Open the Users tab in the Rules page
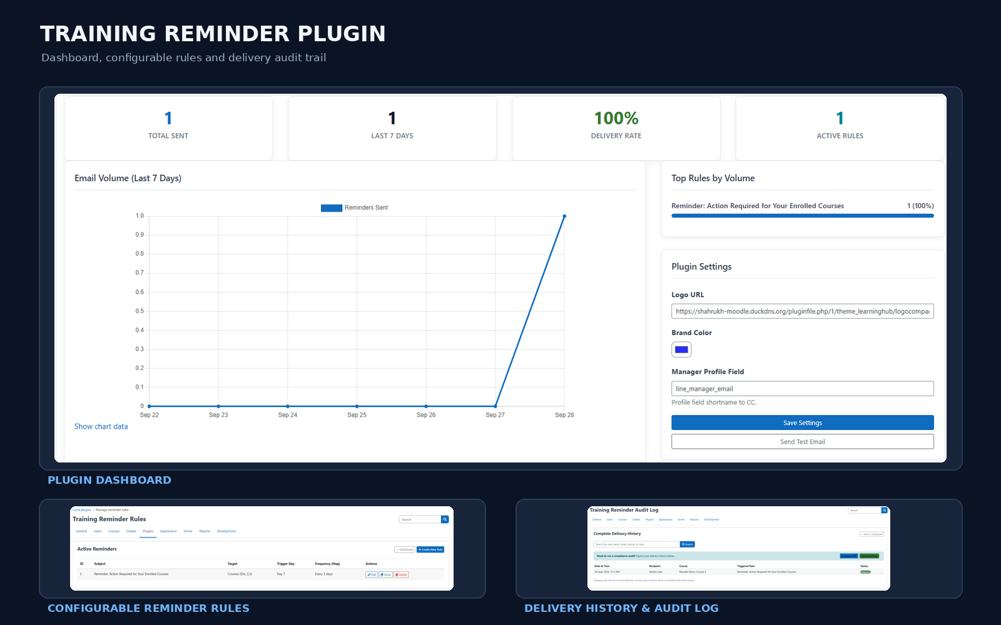The image size is (1001, 625). tap(98, 531)
